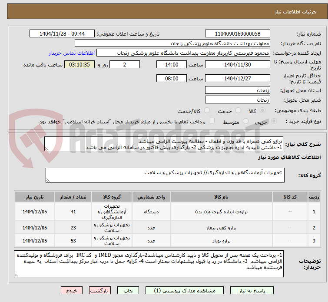Click the چاپ print button
The height and width of the screenshot is (302, 328).
pyautogui.click(x=128, y=291)
